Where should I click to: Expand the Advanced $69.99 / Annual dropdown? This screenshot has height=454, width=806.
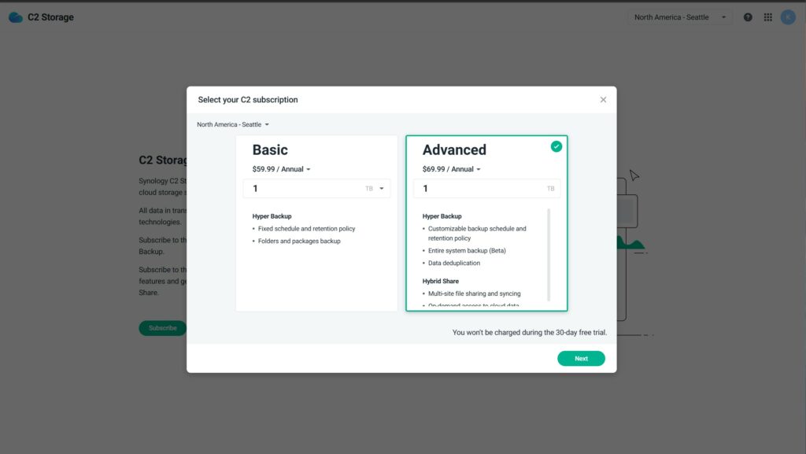pos(451,169)
